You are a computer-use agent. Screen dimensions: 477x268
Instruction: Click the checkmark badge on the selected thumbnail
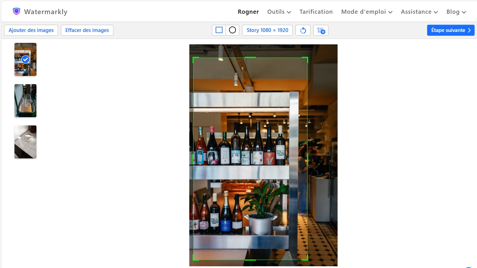[x=25, y=59]
